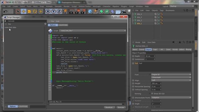Image resolution: width=199 pixels, height=112 pixels.
Task: Toggle the X axis lock
Action: [48, 12]
